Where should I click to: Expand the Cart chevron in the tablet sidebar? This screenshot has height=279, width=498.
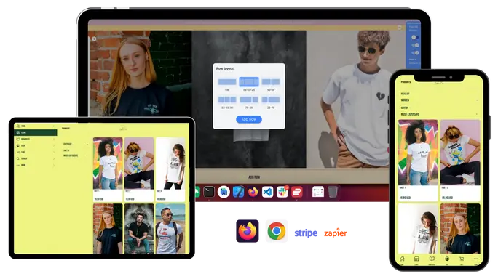click(x=54, y=152)
